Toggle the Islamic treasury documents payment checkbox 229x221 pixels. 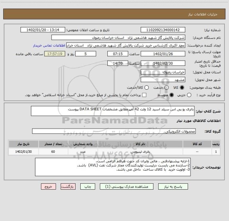(144, 95)
